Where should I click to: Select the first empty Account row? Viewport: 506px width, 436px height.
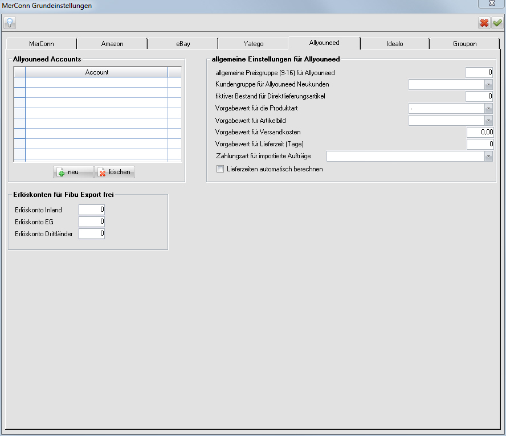[96, 83]
